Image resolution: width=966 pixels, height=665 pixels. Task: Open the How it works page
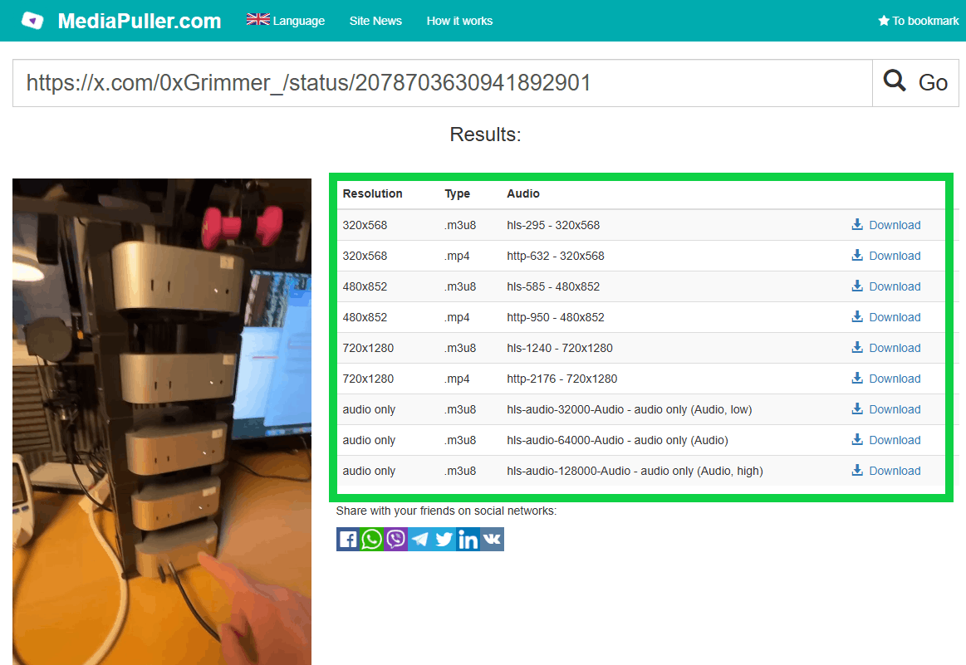[459, 21]
